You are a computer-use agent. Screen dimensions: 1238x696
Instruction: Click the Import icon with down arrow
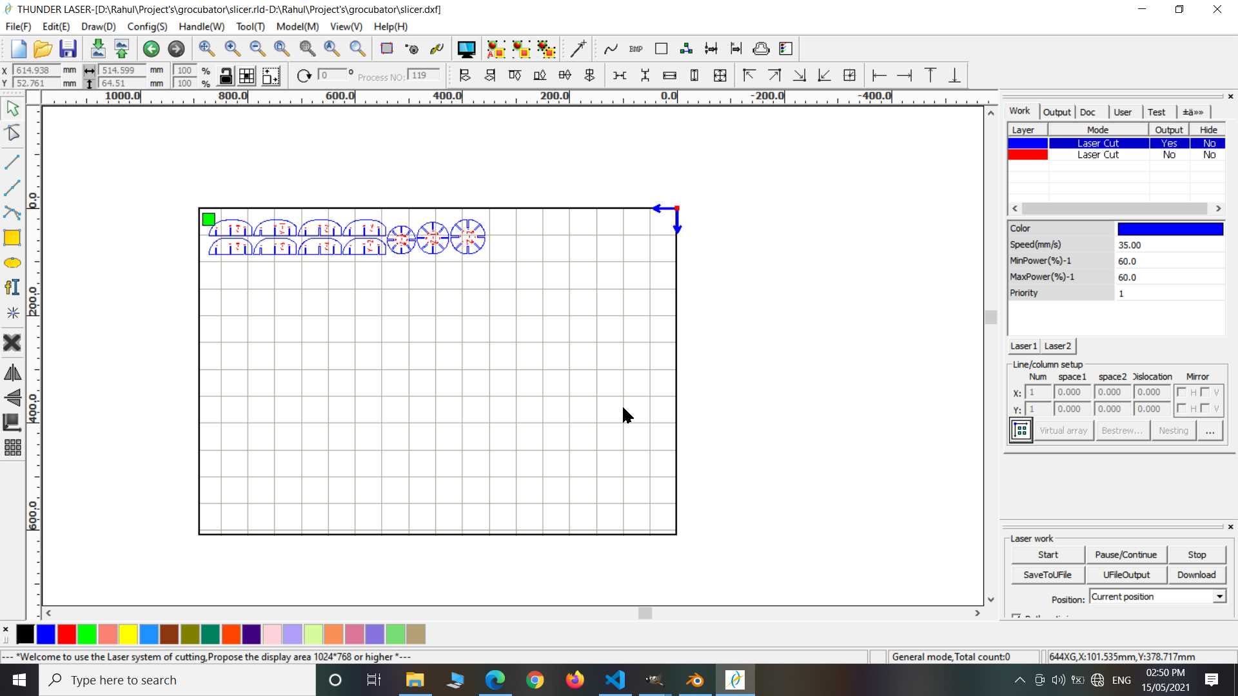click(x=98, y=49)
